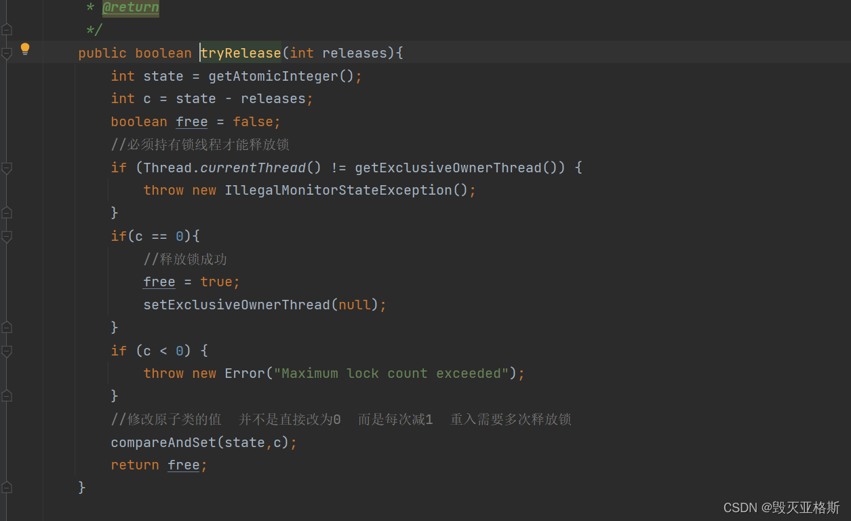Click the fold end marker at the method's closing brace
851x521 pixels.
(x=7, y=487)
